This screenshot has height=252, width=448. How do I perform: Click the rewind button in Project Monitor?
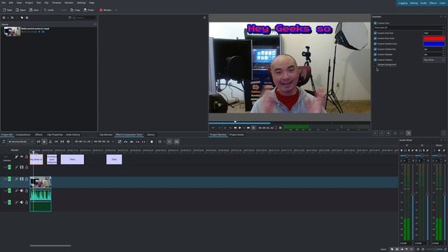point(235,127)
